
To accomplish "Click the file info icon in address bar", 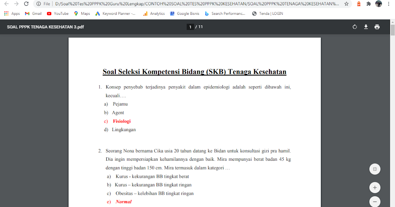I will [x=39, y=4].
